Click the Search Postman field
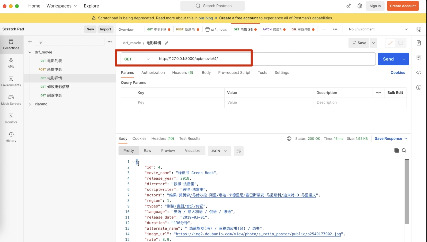The width and height of the screenshot is (427, 242). tap(212, 6)
